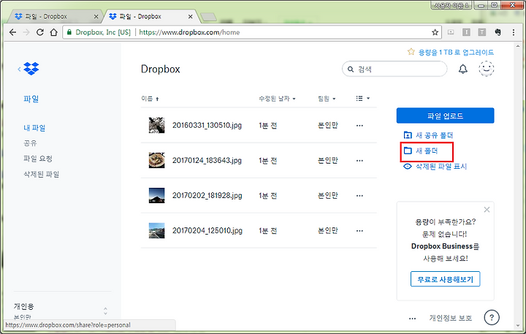Open 파일 요청 in the sidebar
This screenshot has height=334, width=526.
(38, 159)
